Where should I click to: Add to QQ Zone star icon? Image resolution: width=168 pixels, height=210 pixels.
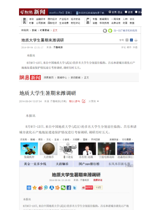(x=34, y=188)
